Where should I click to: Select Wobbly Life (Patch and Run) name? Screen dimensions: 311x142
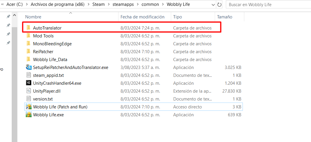(x=60, y=107)
